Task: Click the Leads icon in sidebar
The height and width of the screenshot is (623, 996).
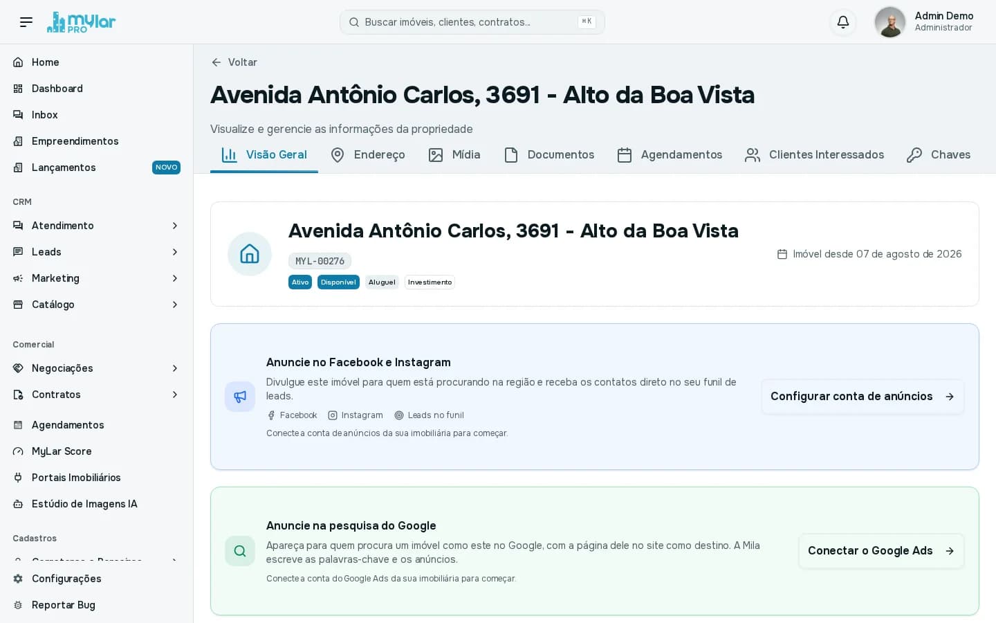Action: pyautogui.click(x=19, y=252)
